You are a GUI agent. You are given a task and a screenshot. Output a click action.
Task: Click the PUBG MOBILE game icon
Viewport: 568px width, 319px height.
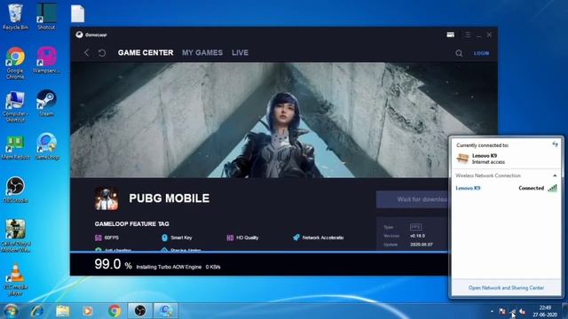(106, 198)
